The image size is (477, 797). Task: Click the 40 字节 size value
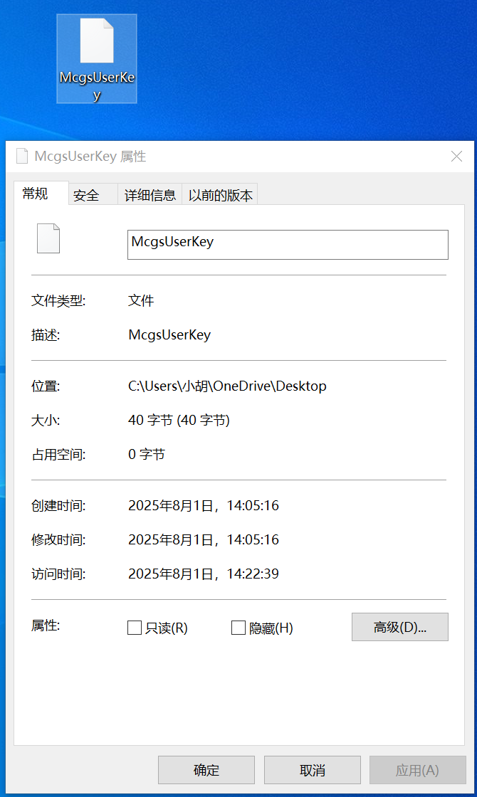pyautogui.click(x=179, y=421)
